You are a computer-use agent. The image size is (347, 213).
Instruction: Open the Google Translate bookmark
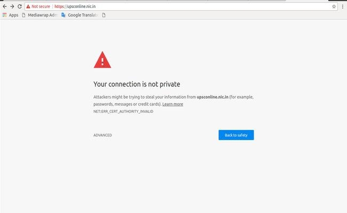pos(80,15)
